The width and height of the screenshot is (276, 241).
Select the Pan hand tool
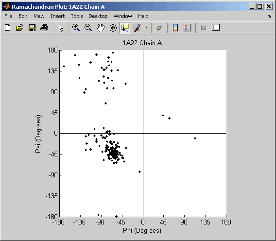[x=101, y=28]
